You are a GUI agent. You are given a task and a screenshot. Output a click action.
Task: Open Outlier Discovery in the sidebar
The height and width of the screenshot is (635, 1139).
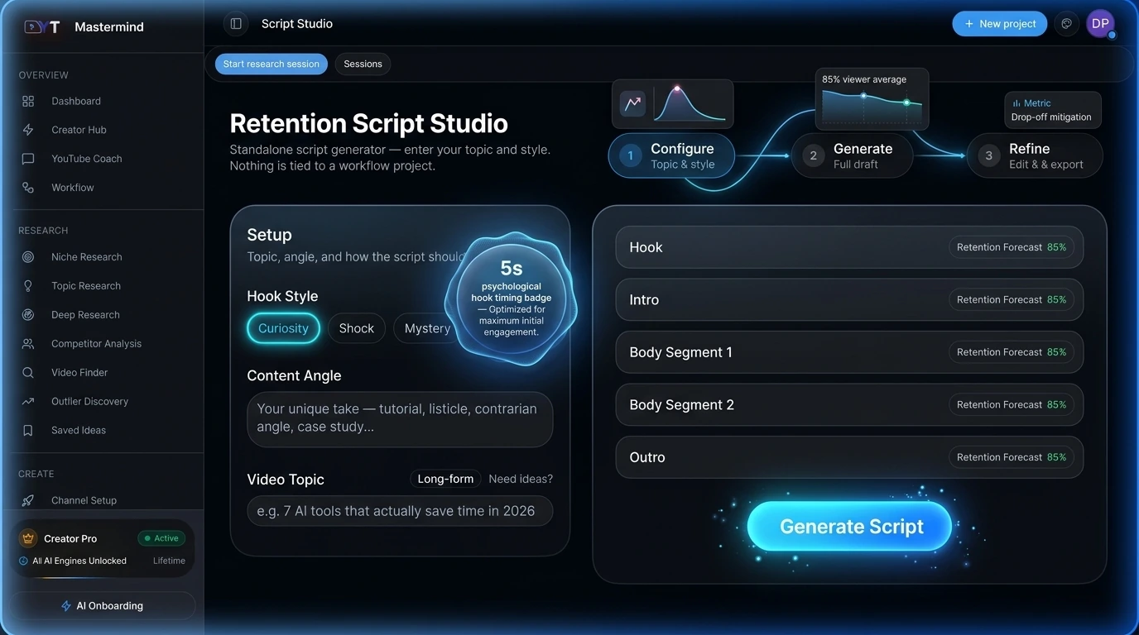[89, 402]
